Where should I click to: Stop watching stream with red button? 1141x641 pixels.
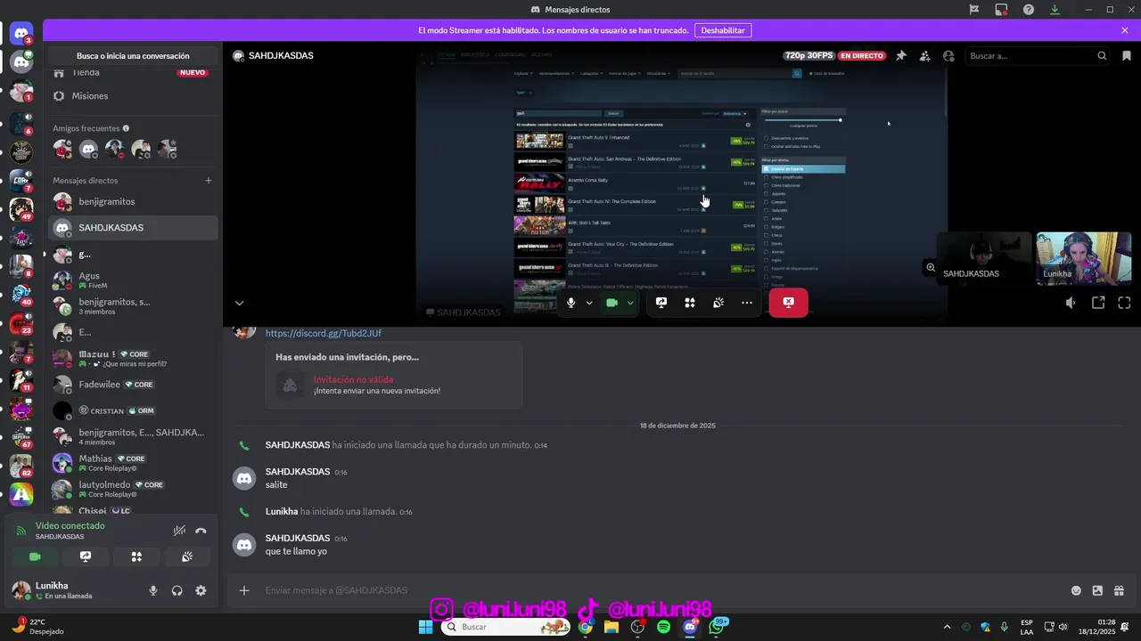click(788, 303)
